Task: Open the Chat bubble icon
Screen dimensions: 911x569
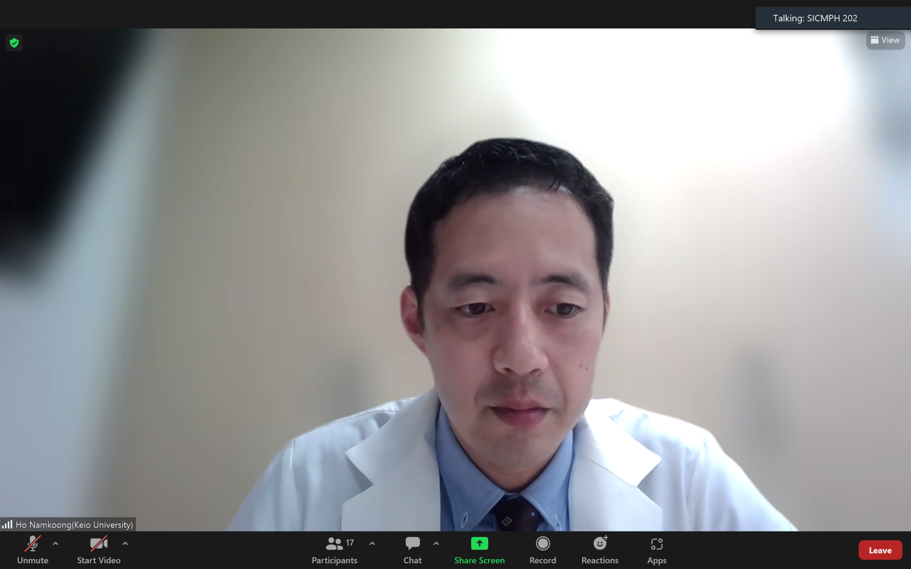Action: click(x=412, y=543)
